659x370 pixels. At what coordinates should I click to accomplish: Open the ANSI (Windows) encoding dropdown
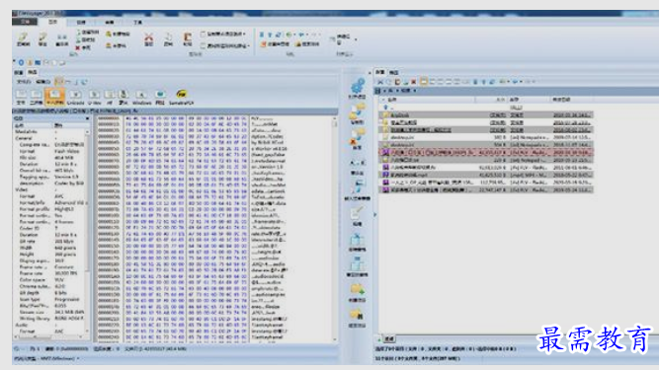[x=46, y=359]
